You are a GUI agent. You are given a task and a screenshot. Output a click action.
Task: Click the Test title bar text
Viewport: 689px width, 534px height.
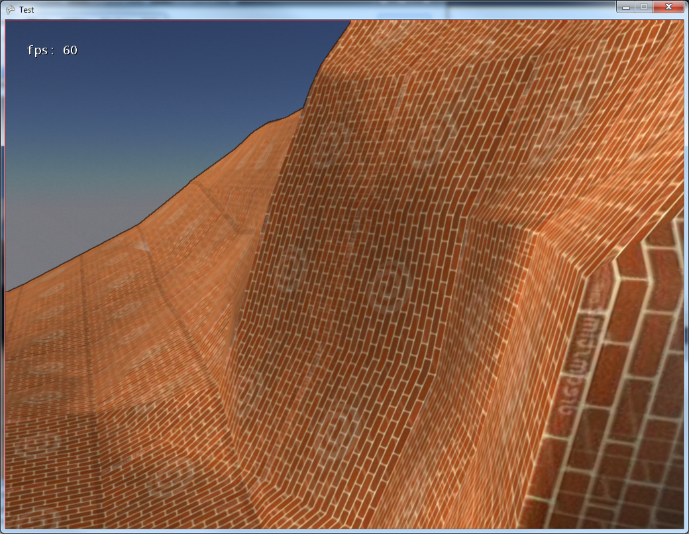[26, 9]
